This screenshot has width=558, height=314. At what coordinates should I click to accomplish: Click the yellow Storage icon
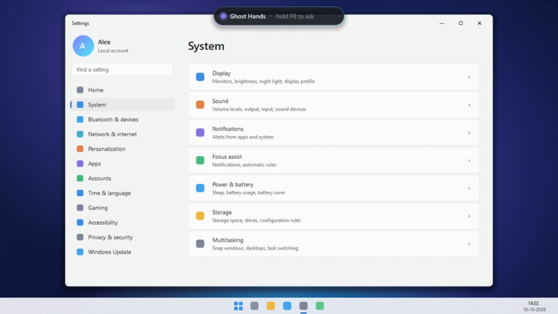click(200, 216)
